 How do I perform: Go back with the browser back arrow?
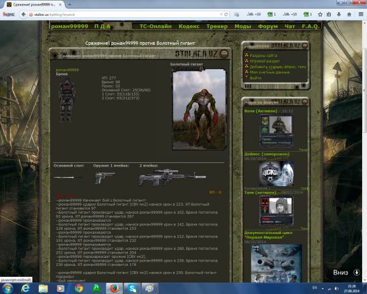click(23, 14)
